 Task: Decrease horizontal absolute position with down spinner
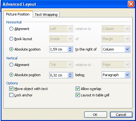70,51
